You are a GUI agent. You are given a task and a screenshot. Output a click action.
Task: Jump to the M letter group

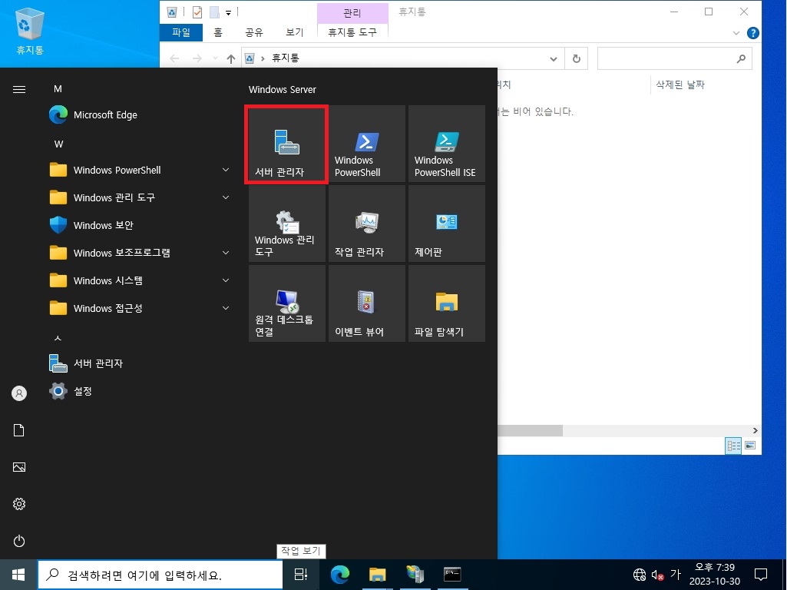[58, 89]
